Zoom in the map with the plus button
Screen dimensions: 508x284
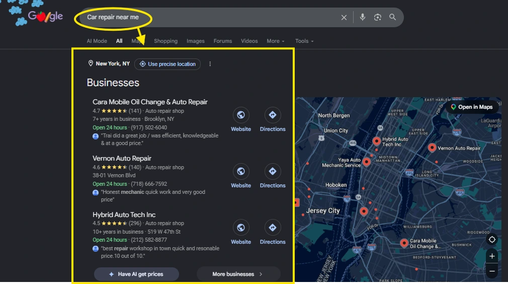[x=492, y=256]
